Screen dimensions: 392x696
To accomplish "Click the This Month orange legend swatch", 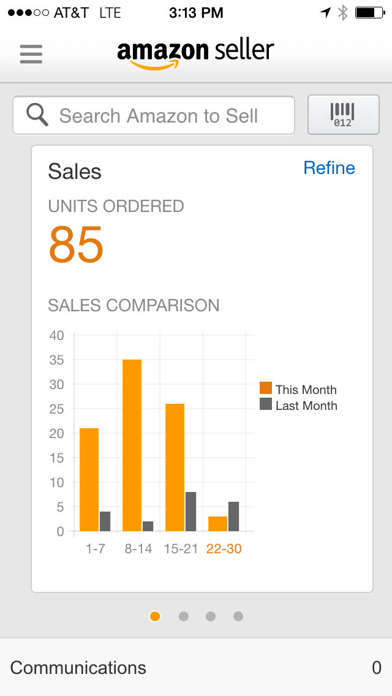I will [265, 388].
